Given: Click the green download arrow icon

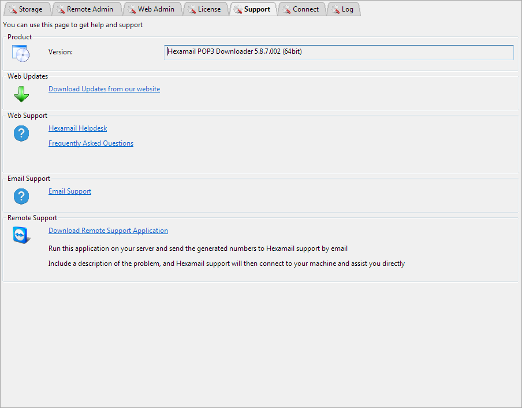Looking at the screenshot, I should [x=21, y=94].
